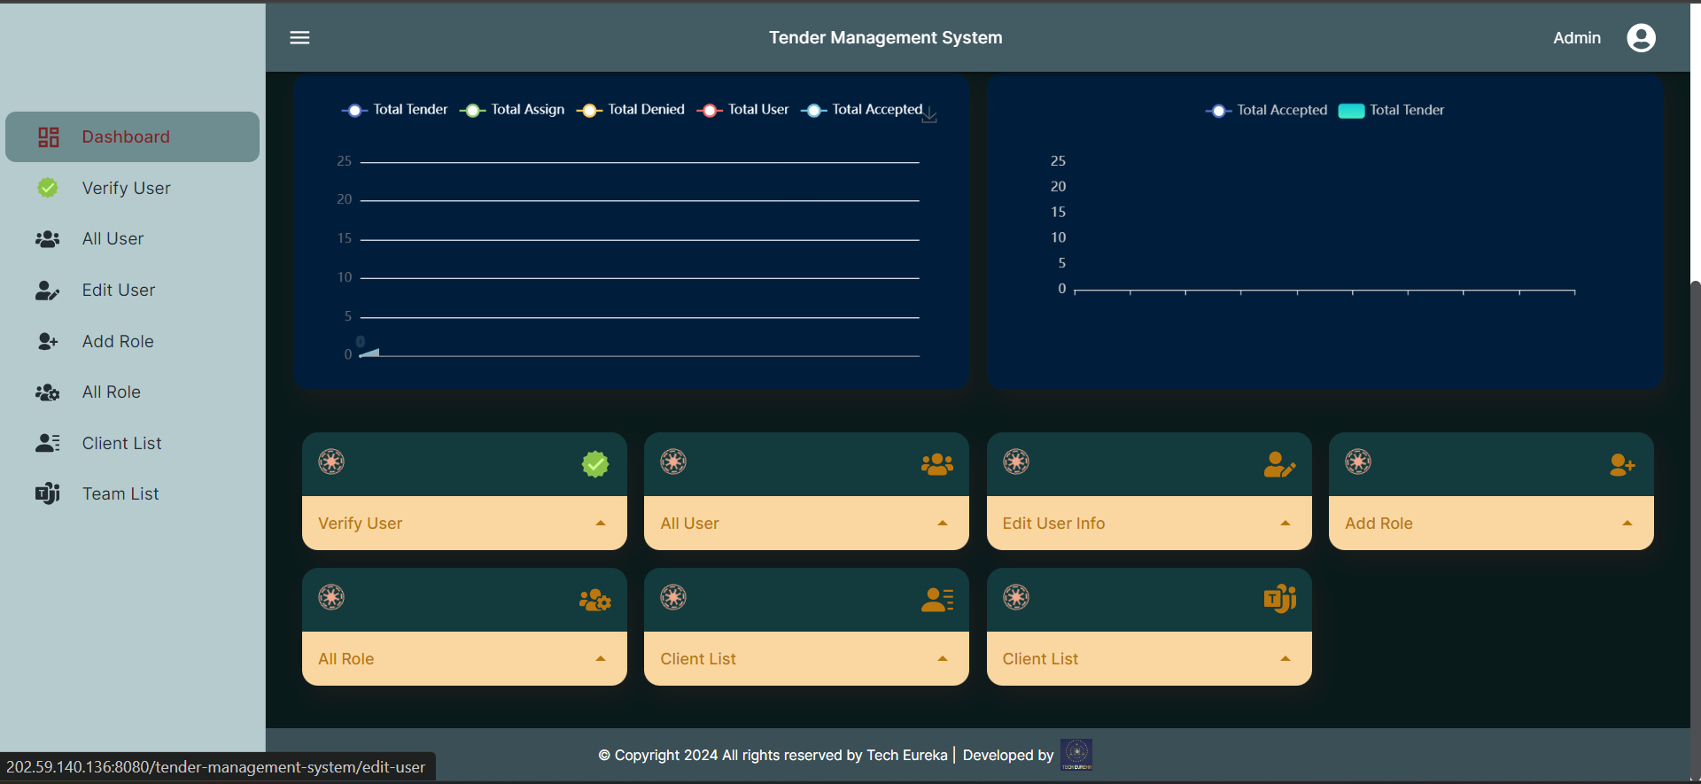Click the All User group icon in sidebar
Viewport: 1701px width, 784px height.
[48, 239]
